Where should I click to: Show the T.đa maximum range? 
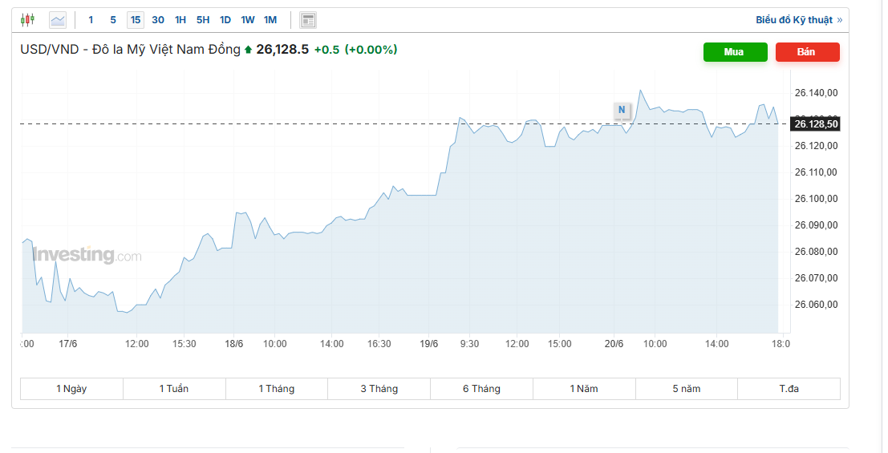pyautogui.click(x=789, y=389)
